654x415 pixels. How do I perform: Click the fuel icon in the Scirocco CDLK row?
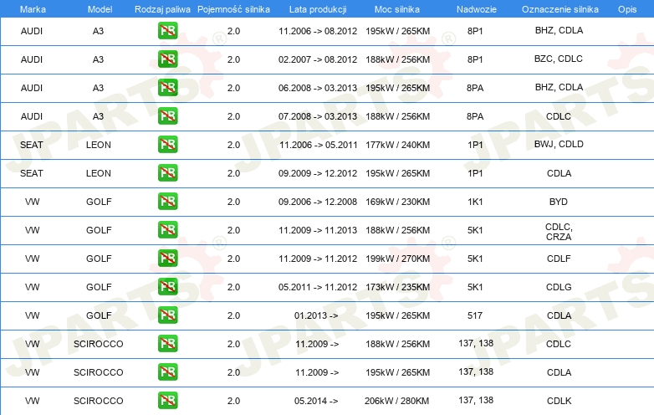coord(167,401)
